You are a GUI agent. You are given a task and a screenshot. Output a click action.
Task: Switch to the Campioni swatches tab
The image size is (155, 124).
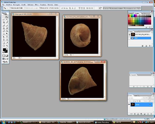point(137,13)
